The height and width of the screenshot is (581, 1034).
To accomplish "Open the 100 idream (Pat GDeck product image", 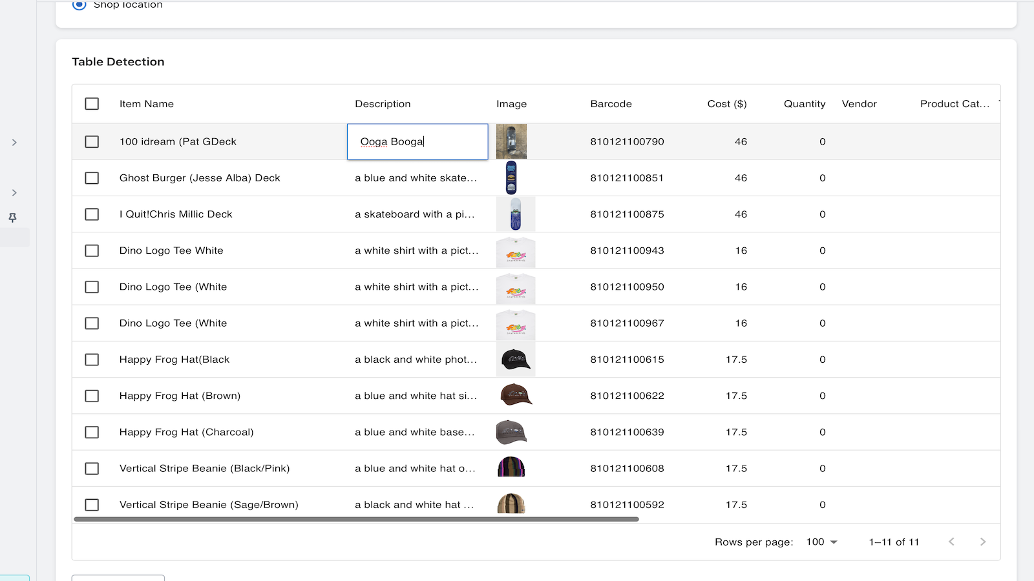I will coord(511,141).
